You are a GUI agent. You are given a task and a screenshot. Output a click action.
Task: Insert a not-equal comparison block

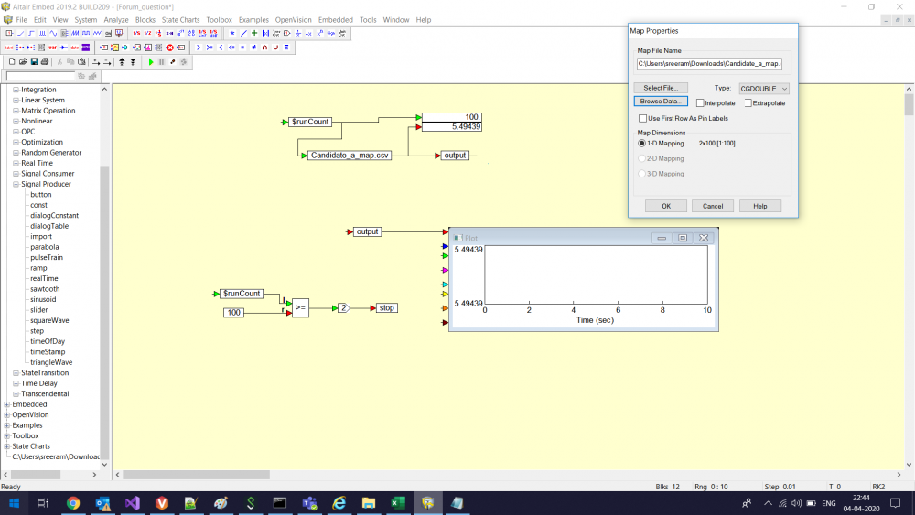click(x=253, y=48)
